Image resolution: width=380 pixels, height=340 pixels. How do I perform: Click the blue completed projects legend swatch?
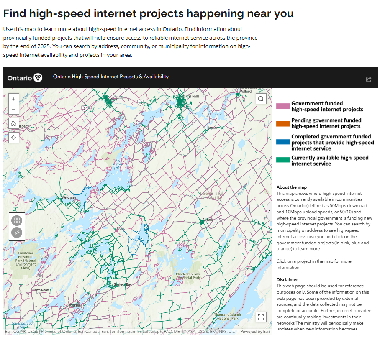(x=282, y=142)
